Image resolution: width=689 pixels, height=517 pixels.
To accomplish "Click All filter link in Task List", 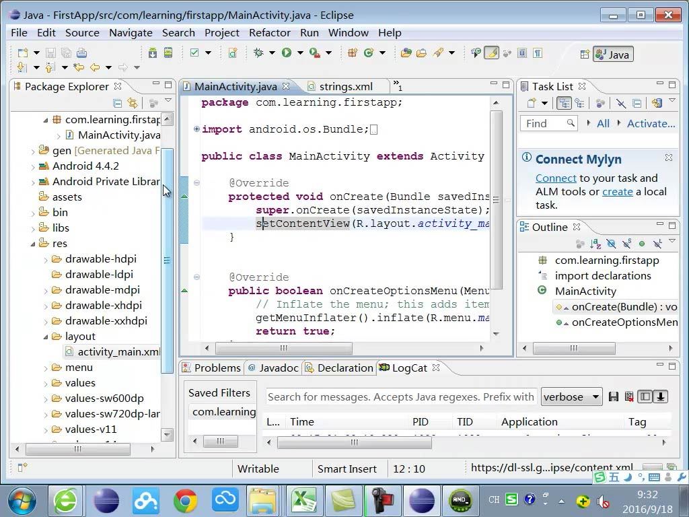I will tap(603, 124).
